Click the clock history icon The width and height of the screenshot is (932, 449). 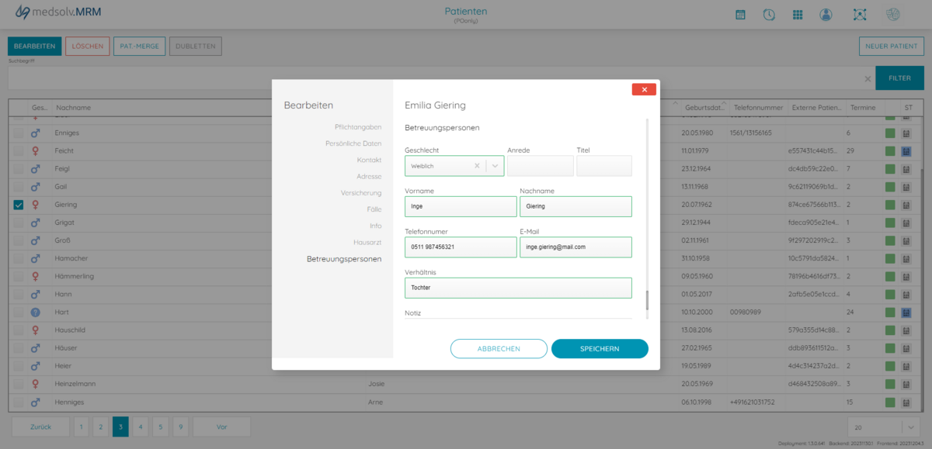(768, 15)
